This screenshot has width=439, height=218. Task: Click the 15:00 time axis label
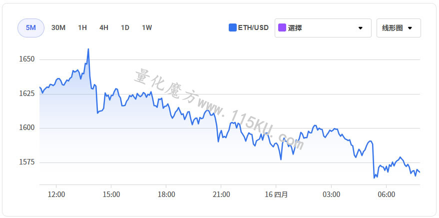tap(111, 194)
